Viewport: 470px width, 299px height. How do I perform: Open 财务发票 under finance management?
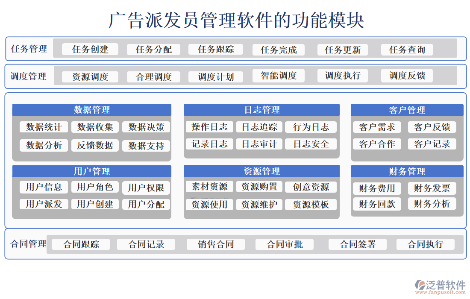[432, 188]
